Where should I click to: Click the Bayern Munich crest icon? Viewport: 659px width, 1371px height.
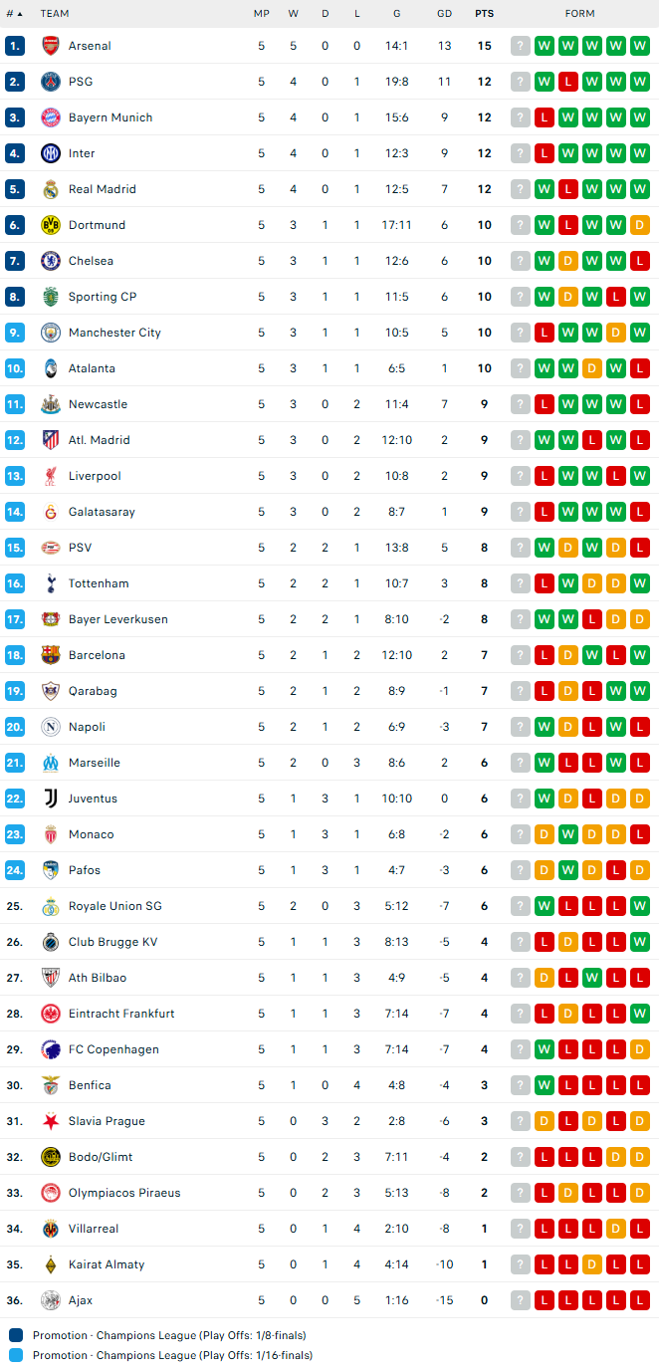click(51, 117)
